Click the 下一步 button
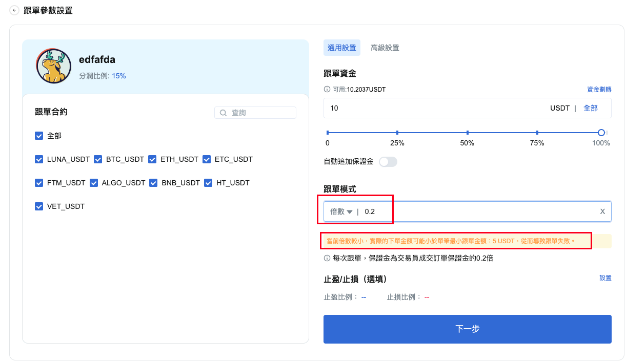The height and width of the screenshot is (362, 626). [x=468, y=329]
